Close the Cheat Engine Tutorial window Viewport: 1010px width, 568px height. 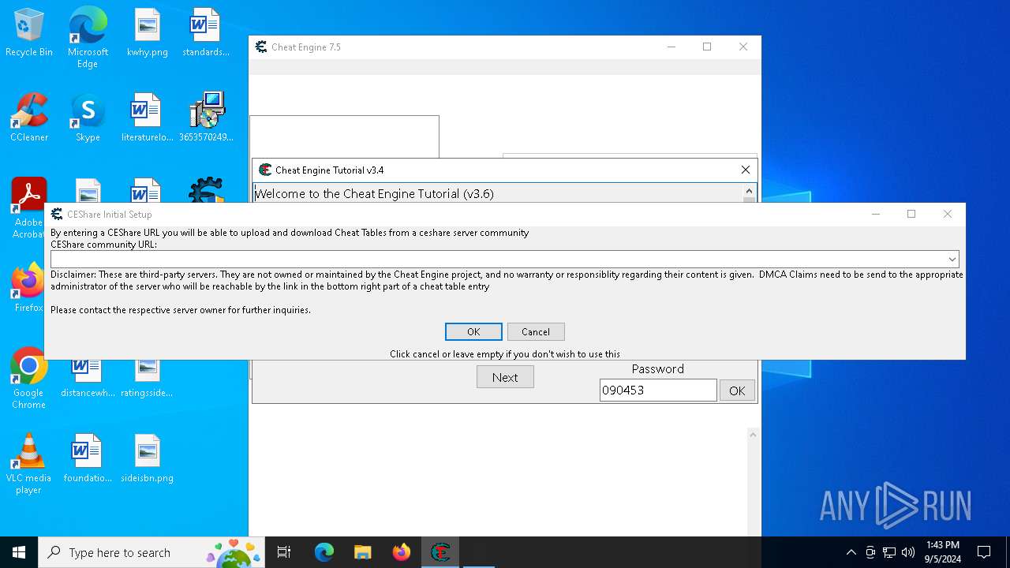(746, 170)
